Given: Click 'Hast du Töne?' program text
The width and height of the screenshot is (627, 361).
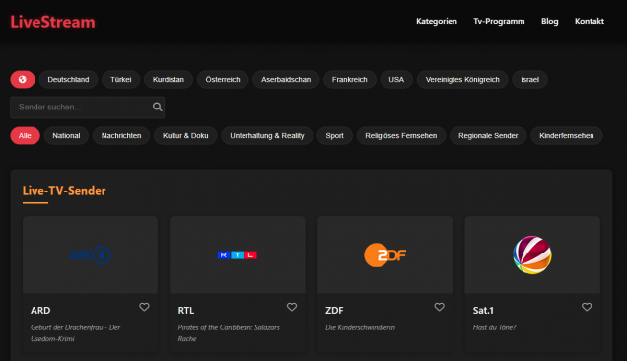Looking at the screenshot, I should click(494, 327).
